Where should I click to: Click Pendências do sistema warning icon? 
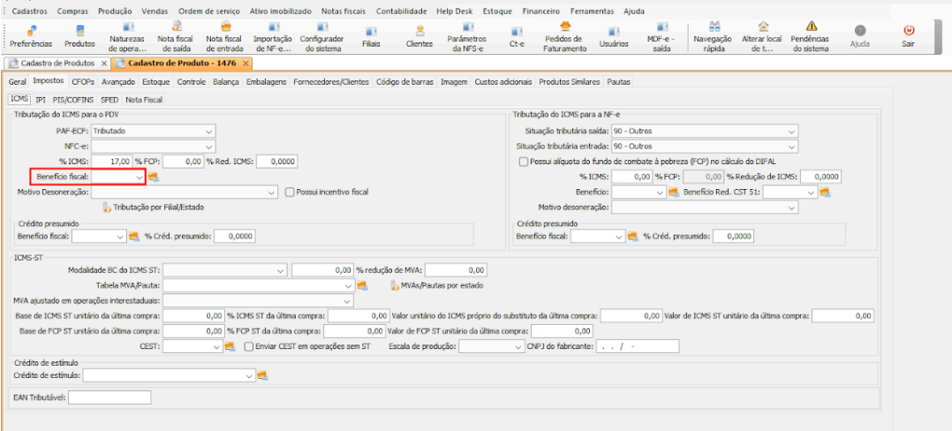(810, 36)
